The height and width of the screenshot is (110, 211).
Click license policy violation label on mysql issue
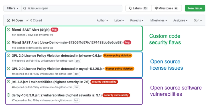(x=119, y=69)
